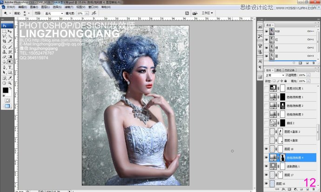This screenshot has height=192, width=321.
Task: Select the Move tool
Action: point(10,32)
